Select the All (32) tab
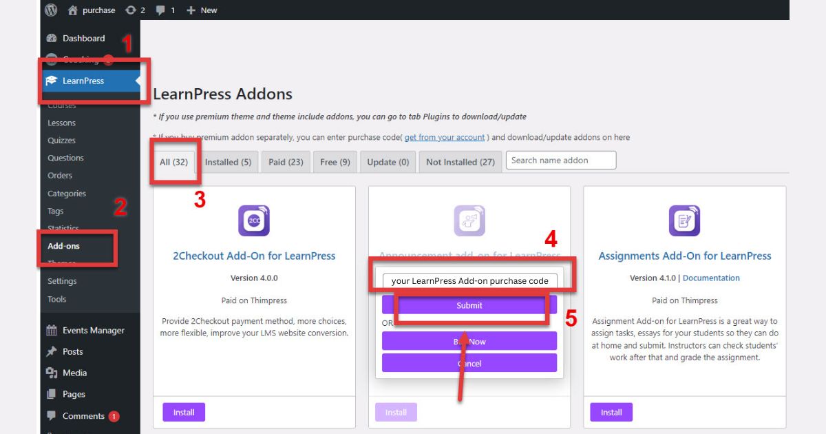Image resolution: width=826 pixels, height=434 pixels. 174,163
